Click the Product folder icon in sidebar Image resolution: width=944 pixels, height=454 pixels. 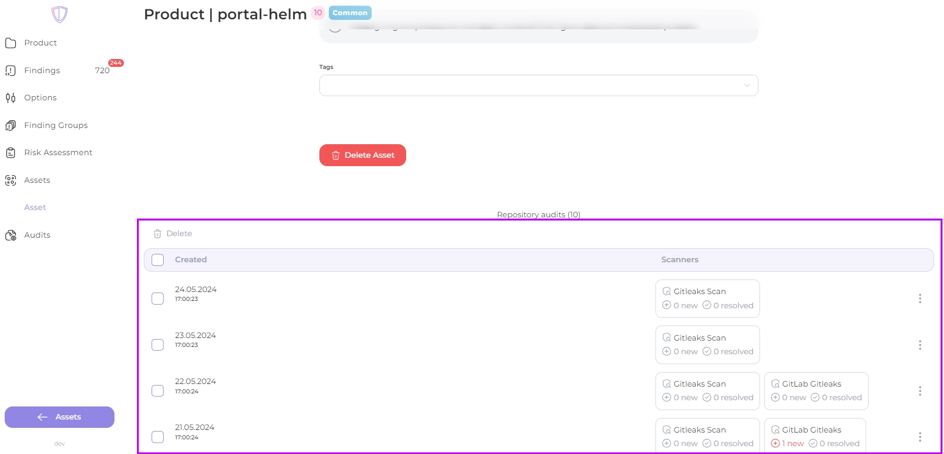10,43
